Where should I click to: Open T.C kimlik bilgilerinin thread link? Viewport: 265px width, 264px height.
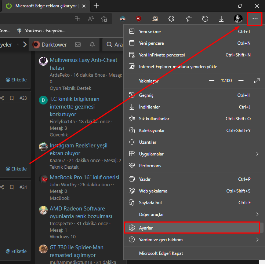coord(75,106)
